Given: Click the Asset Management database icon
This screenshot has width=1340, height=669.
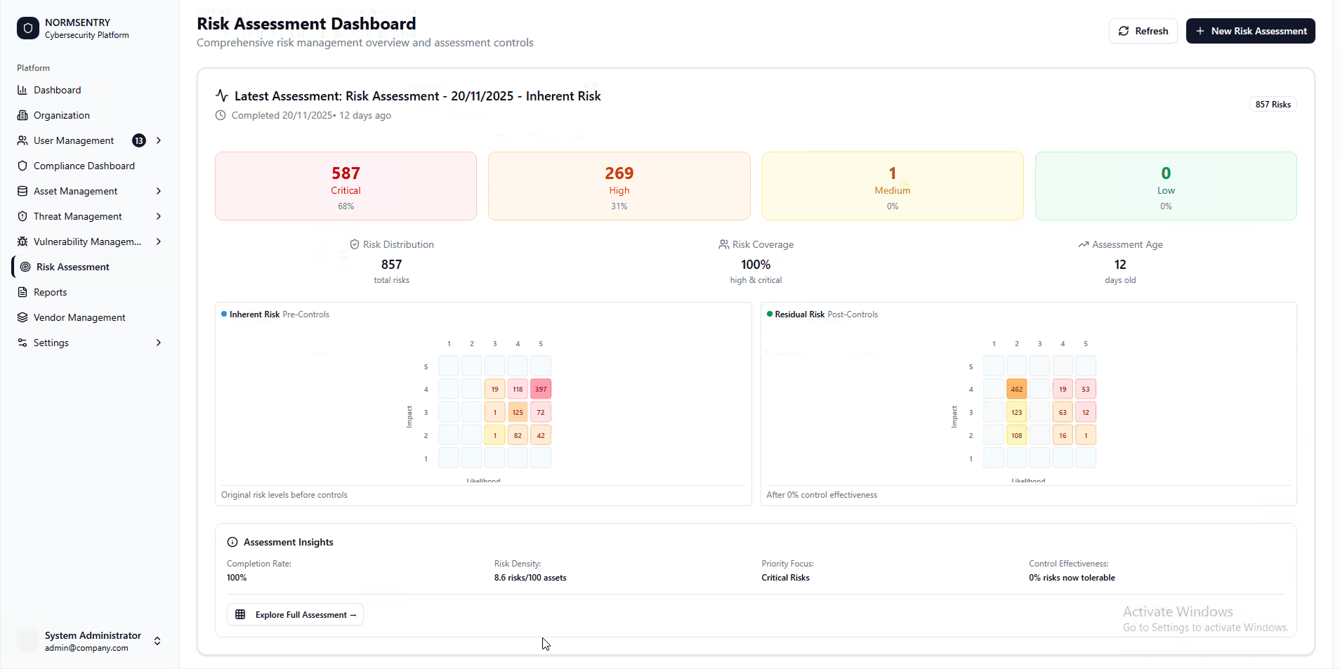Looking at the screenshot, I should pyautogui.click(x=23, y=190).
